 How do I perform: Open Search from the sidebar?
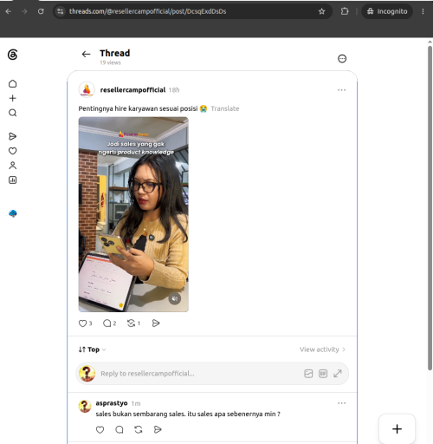click(12, 113)
